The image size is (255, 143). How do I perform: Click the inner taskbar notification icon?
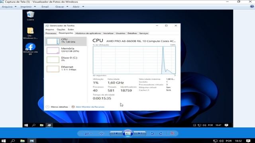point(226,125)
